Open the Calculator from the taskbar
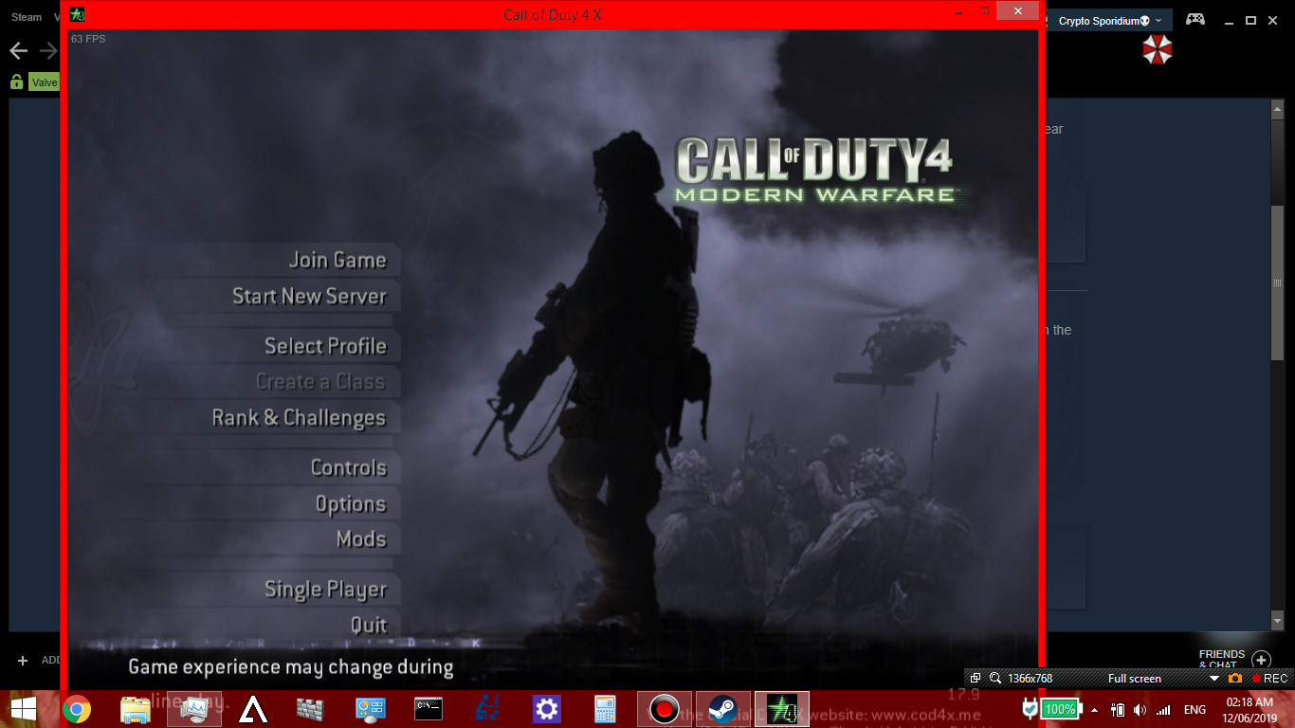 pos(605,709)
